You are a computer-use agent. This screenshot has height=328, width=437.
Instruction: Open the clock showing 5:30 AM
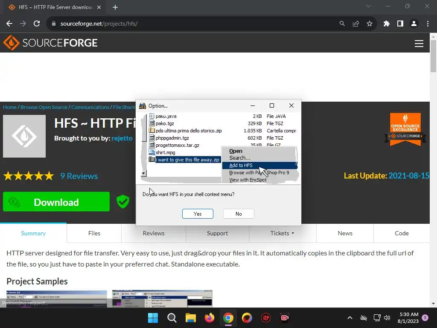pos(408,318)
